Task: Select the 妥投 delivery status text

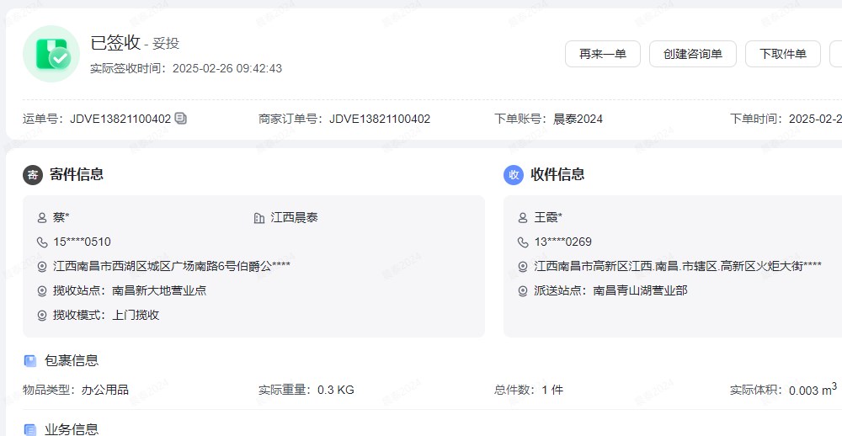Action: pyautogui.click(x=166, y=44)
